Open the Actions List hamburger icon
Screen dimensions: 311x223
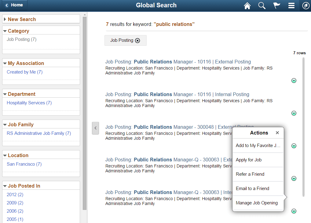pyautogui.click(x=291, y=5)
